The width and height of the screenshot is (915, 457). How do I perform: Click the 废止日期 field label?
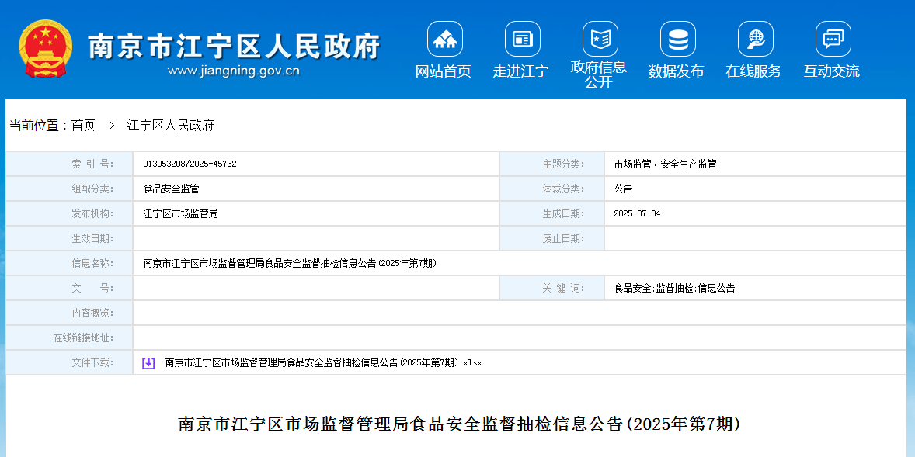pos(563,238)
